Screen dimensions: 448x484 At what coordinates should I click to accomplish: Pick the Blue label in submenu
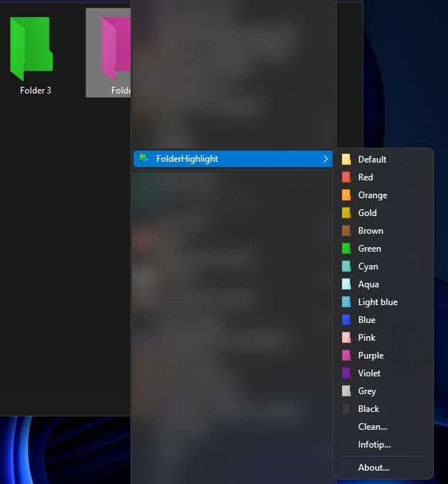point(366,320)
